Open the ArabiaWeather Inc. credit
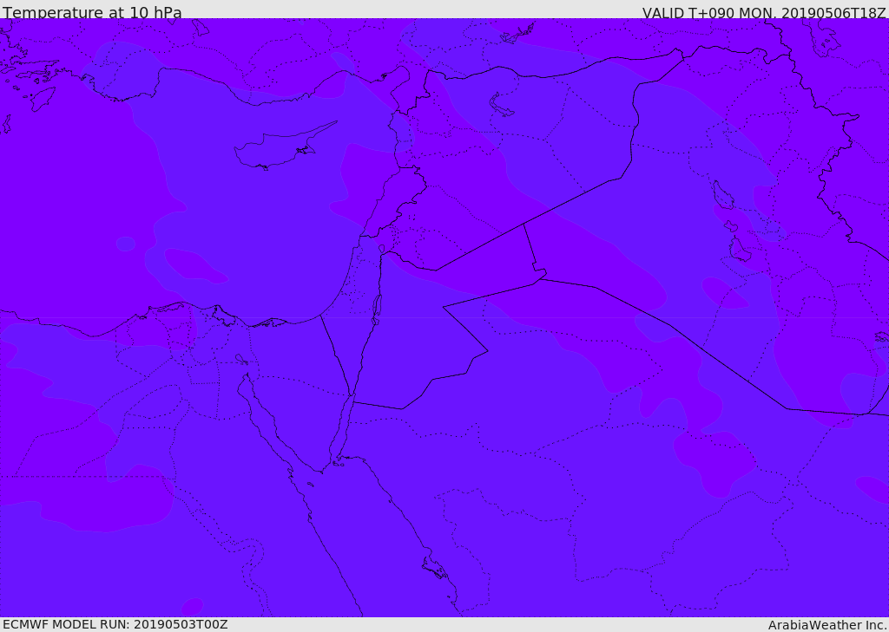The height and width of the screenshot is (632, 889). tap(827, 625)
